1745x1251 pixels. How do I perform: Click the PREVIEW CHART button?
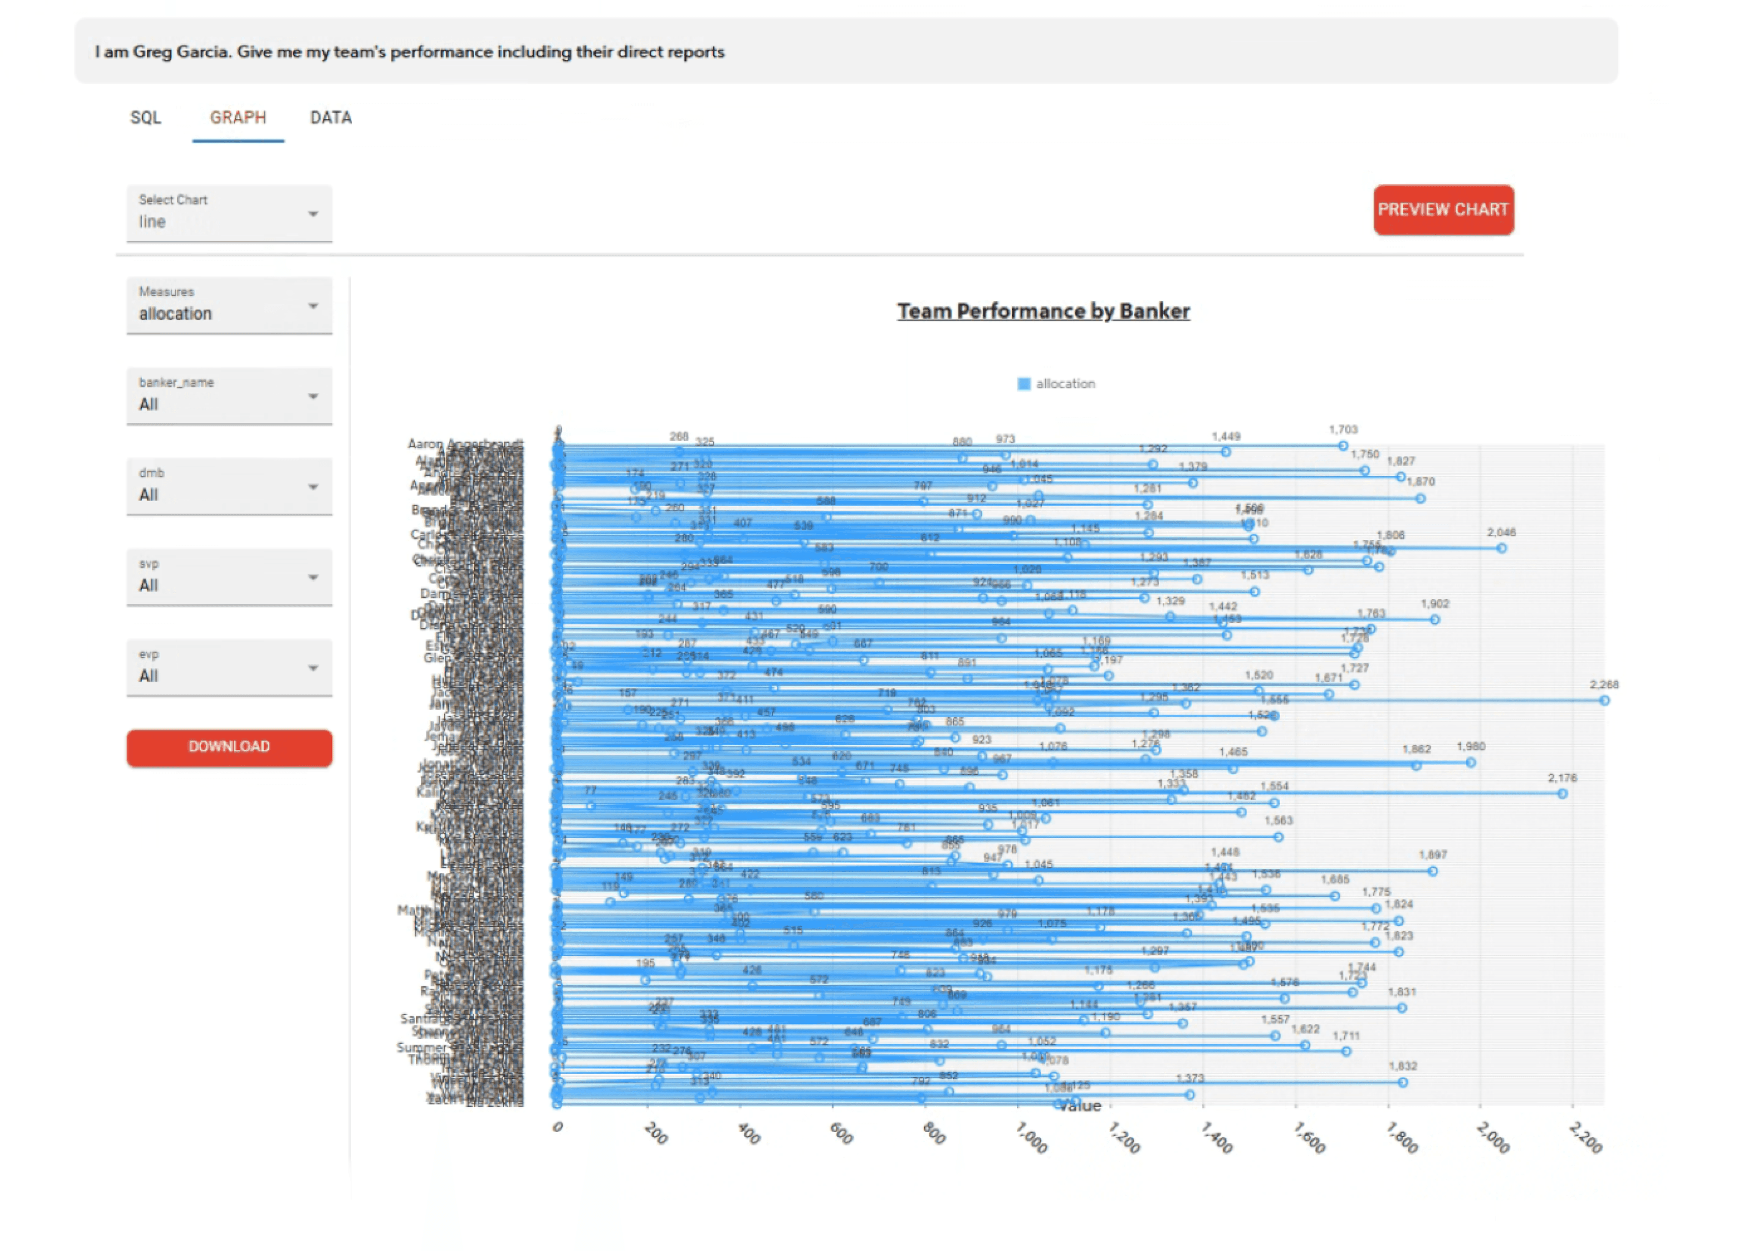click(x=1443, y=210)
